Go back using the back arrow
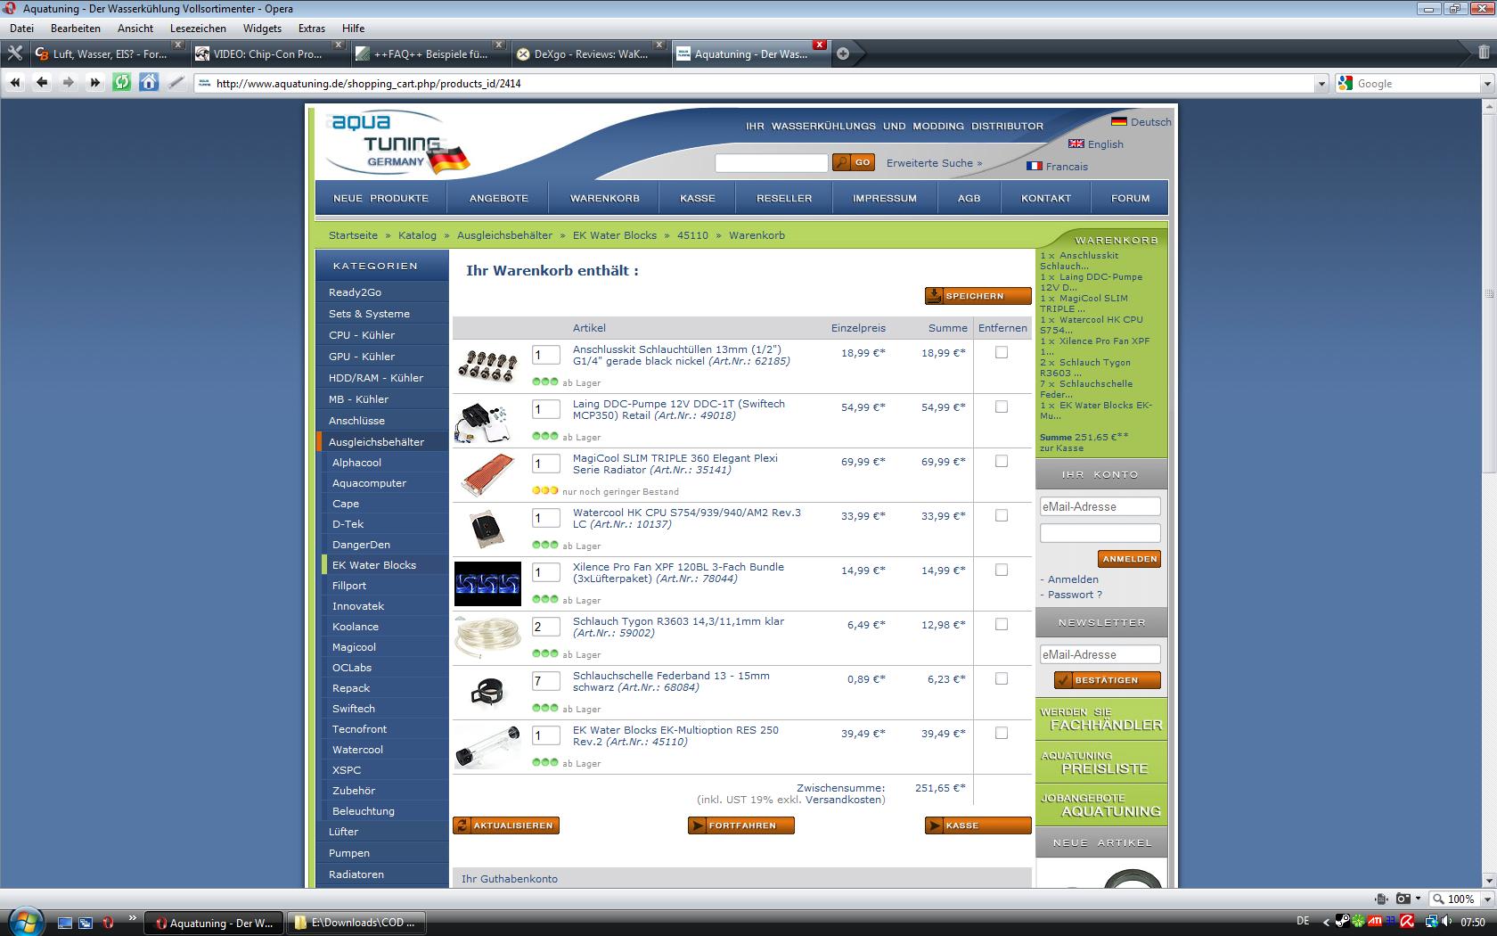Screen dimensions: 1497x936 pyautogui.click(x=42, y=83)
